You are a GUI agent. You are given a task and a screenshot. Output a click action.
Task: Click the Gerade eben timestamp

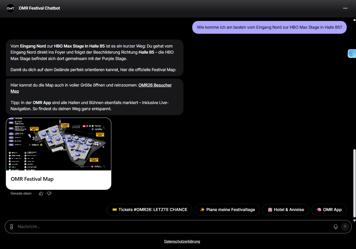(21, 194)
